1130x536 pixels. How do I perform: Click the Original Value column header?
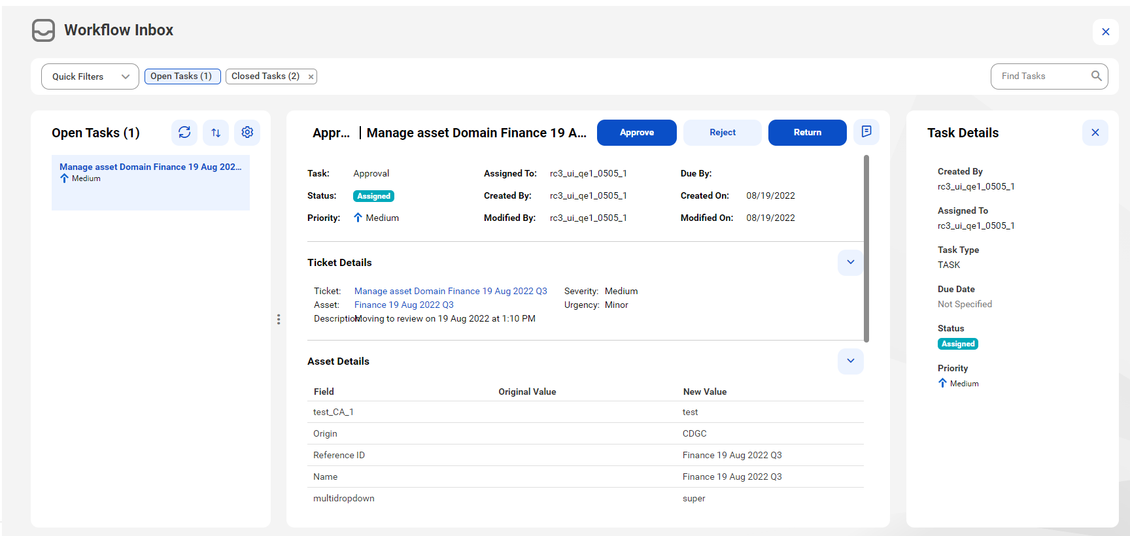tap(527, 392)
